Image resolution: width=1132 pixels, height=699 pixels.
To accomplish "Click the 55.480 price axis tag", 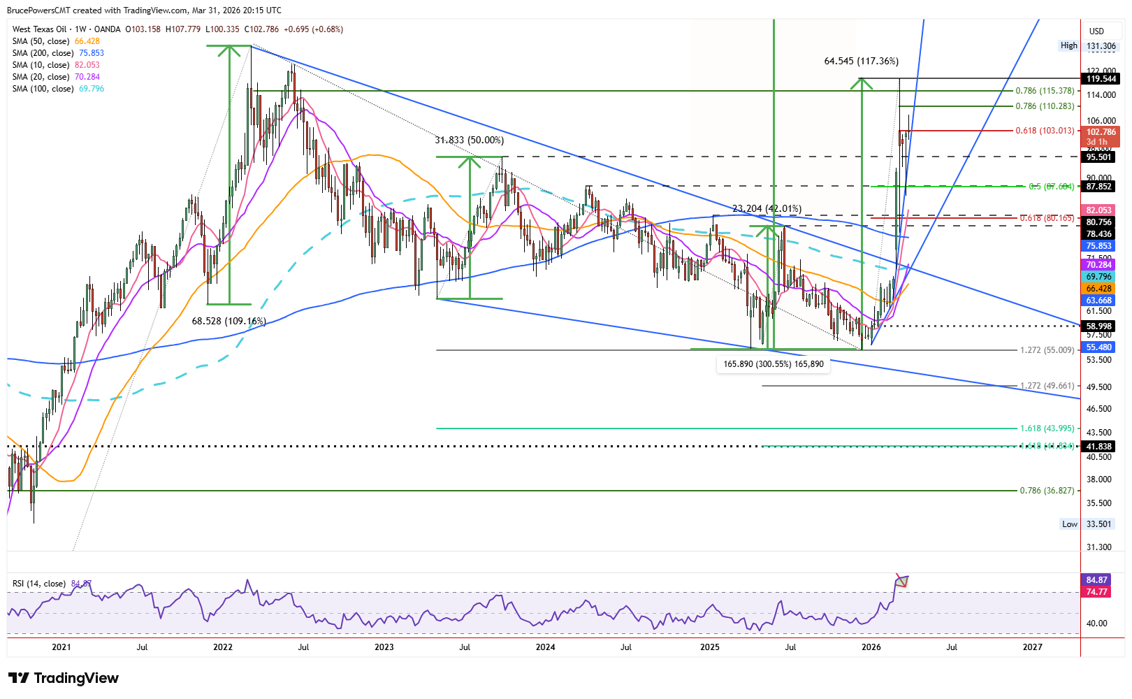I will coord(1098,347).
